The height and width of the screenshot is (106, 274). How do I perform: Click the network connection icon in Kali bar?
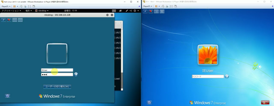click(x=127, y=11)
